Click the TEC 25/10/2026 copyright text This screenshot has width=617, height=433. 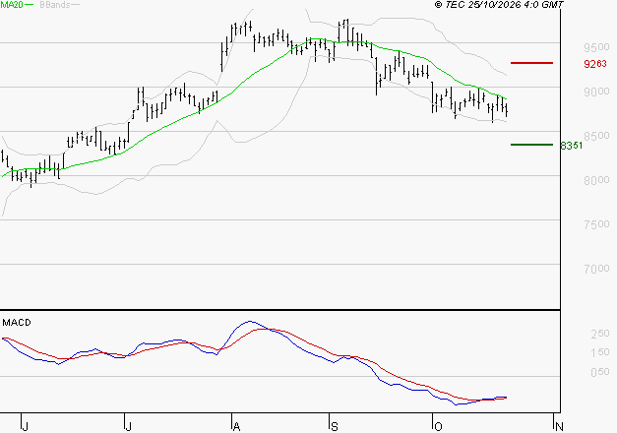click(x=499, y=5)
